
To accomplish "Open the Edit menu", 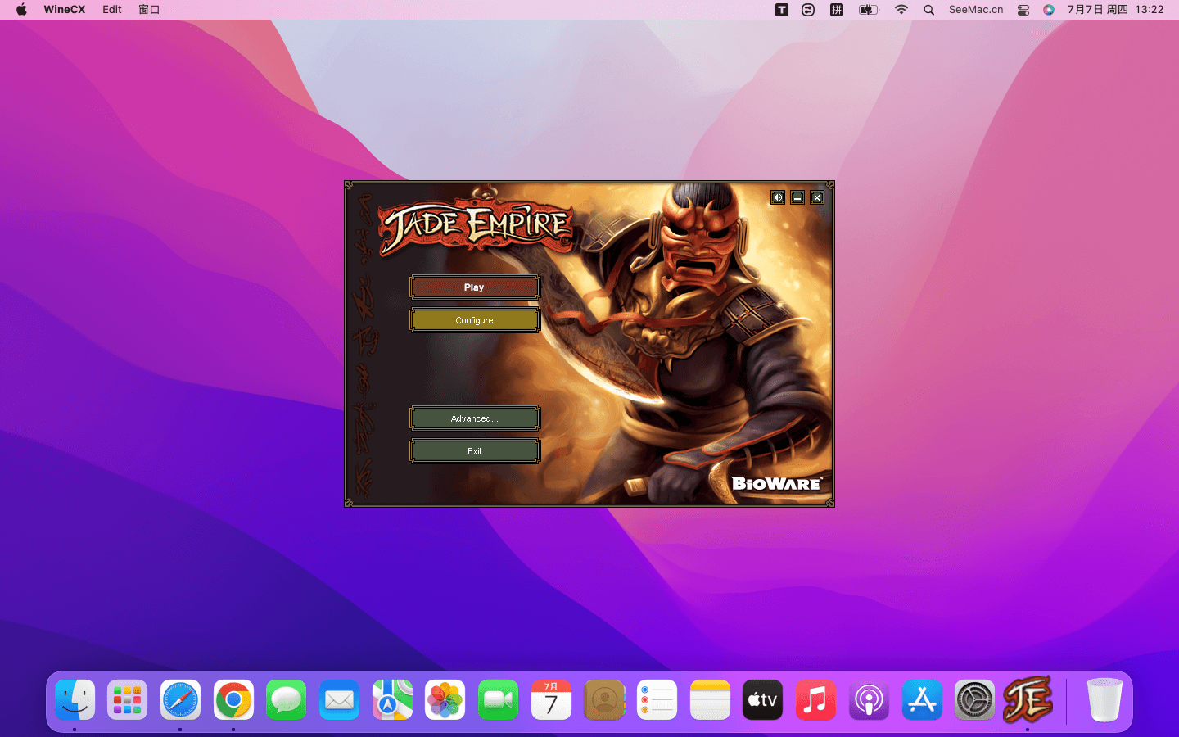I will 112,10.
